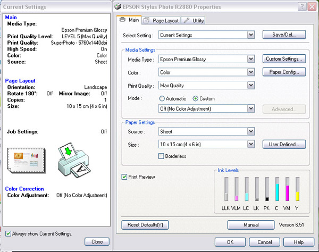Select the Custom mode radio button

coord(195,99)
